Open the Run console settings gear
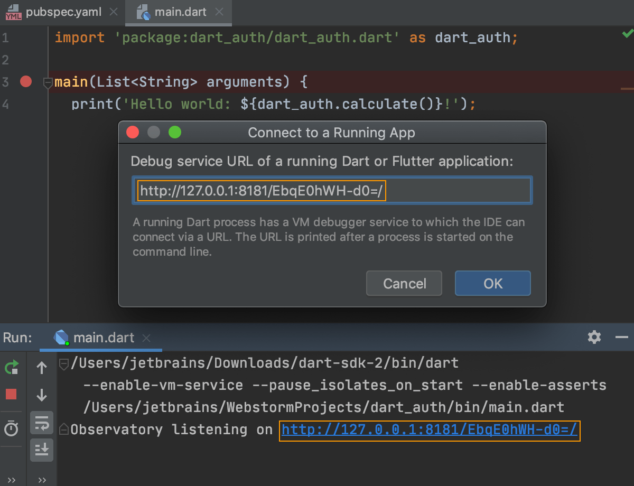This screenshot has width=634, height=486. [x=594, y=337]
